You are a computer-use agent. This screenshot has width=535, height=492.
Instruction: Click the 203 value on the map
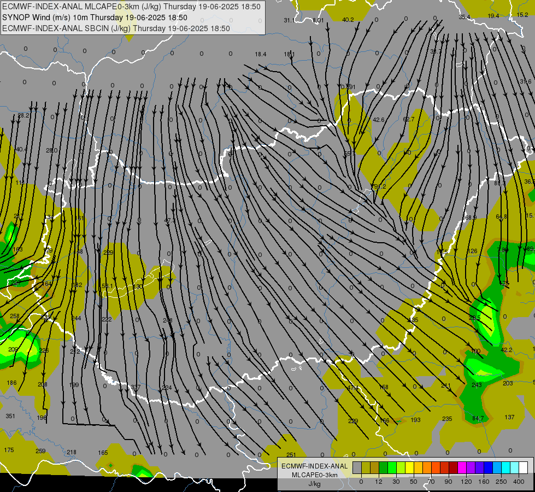pos(508,383)
